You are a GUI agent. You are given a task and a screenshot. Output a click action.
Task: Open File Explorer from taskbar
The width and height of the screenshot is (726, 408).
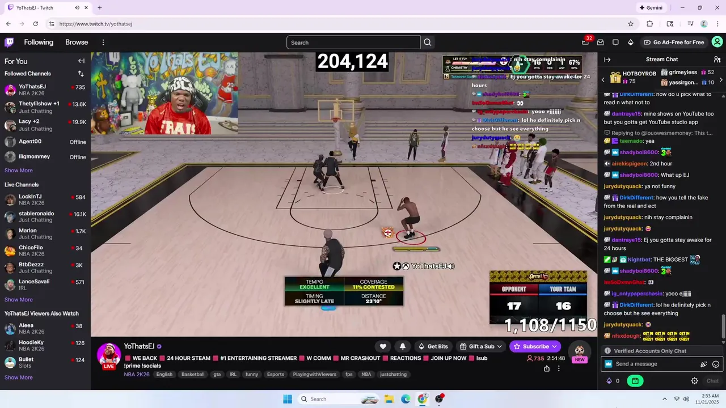389,399
